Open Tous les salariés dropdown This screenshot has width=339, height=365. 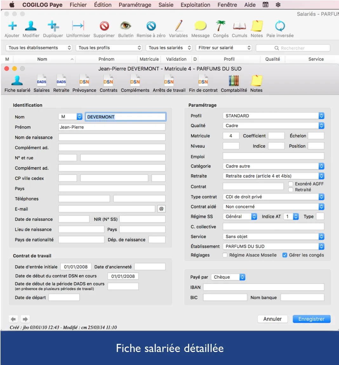click(169, 48)
